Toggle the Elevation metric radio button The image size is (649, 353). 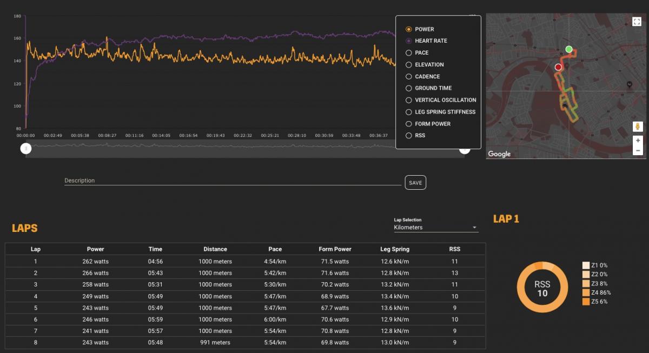[409, 65]
